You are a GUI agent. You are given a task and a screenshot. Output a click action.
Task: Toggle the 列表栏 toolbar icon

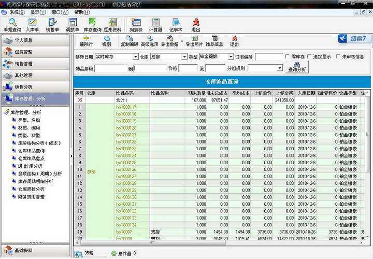coord(136,25)
